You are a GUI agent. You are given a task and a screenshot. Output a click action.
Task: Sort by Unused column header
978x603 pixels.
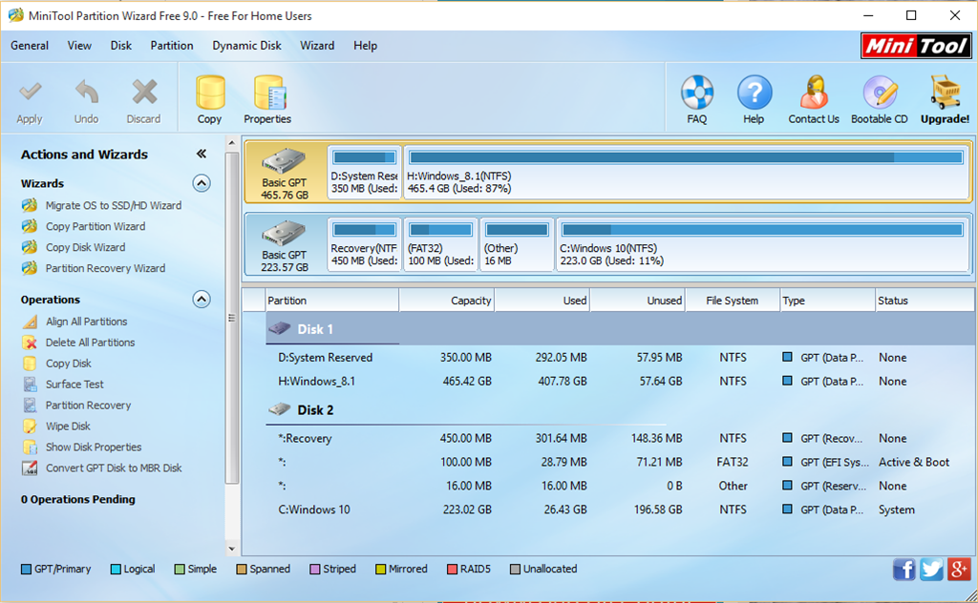[637, 301]
